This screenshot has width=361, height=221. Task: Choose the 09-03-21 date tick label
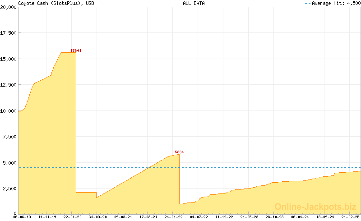tap(123, 217)
